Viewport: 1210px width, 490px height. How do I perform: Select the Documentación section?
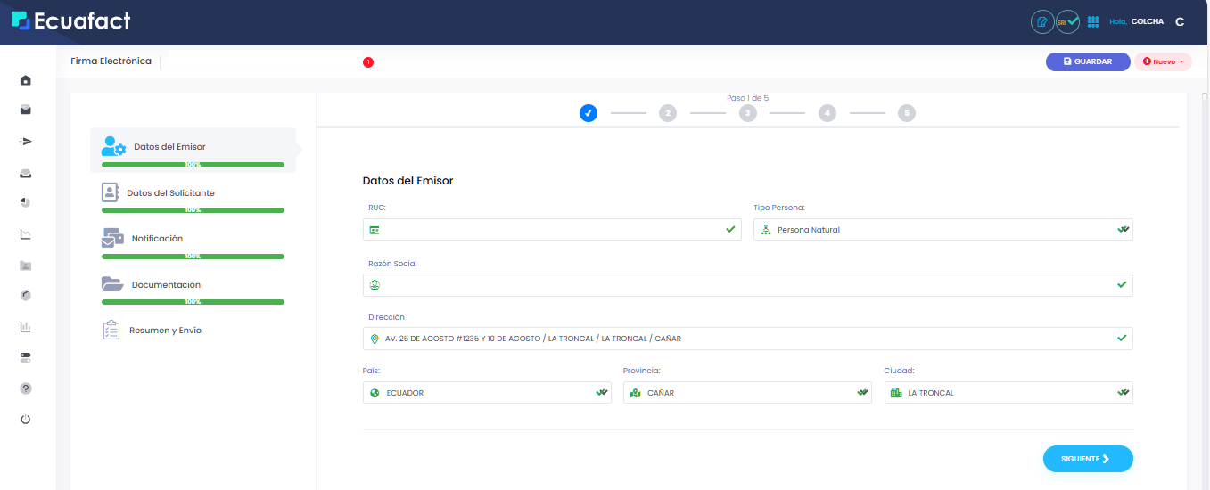166,285
